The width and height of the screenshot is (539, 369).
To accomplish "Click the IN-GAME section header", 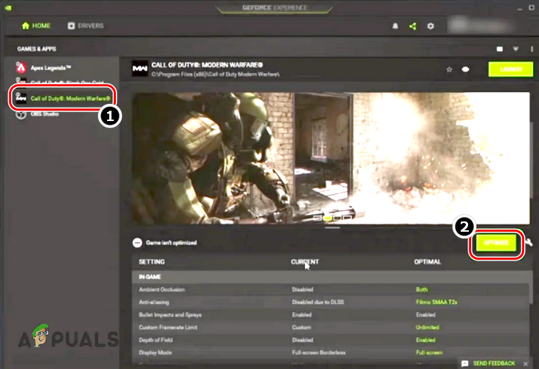I will tap(330, 277).
